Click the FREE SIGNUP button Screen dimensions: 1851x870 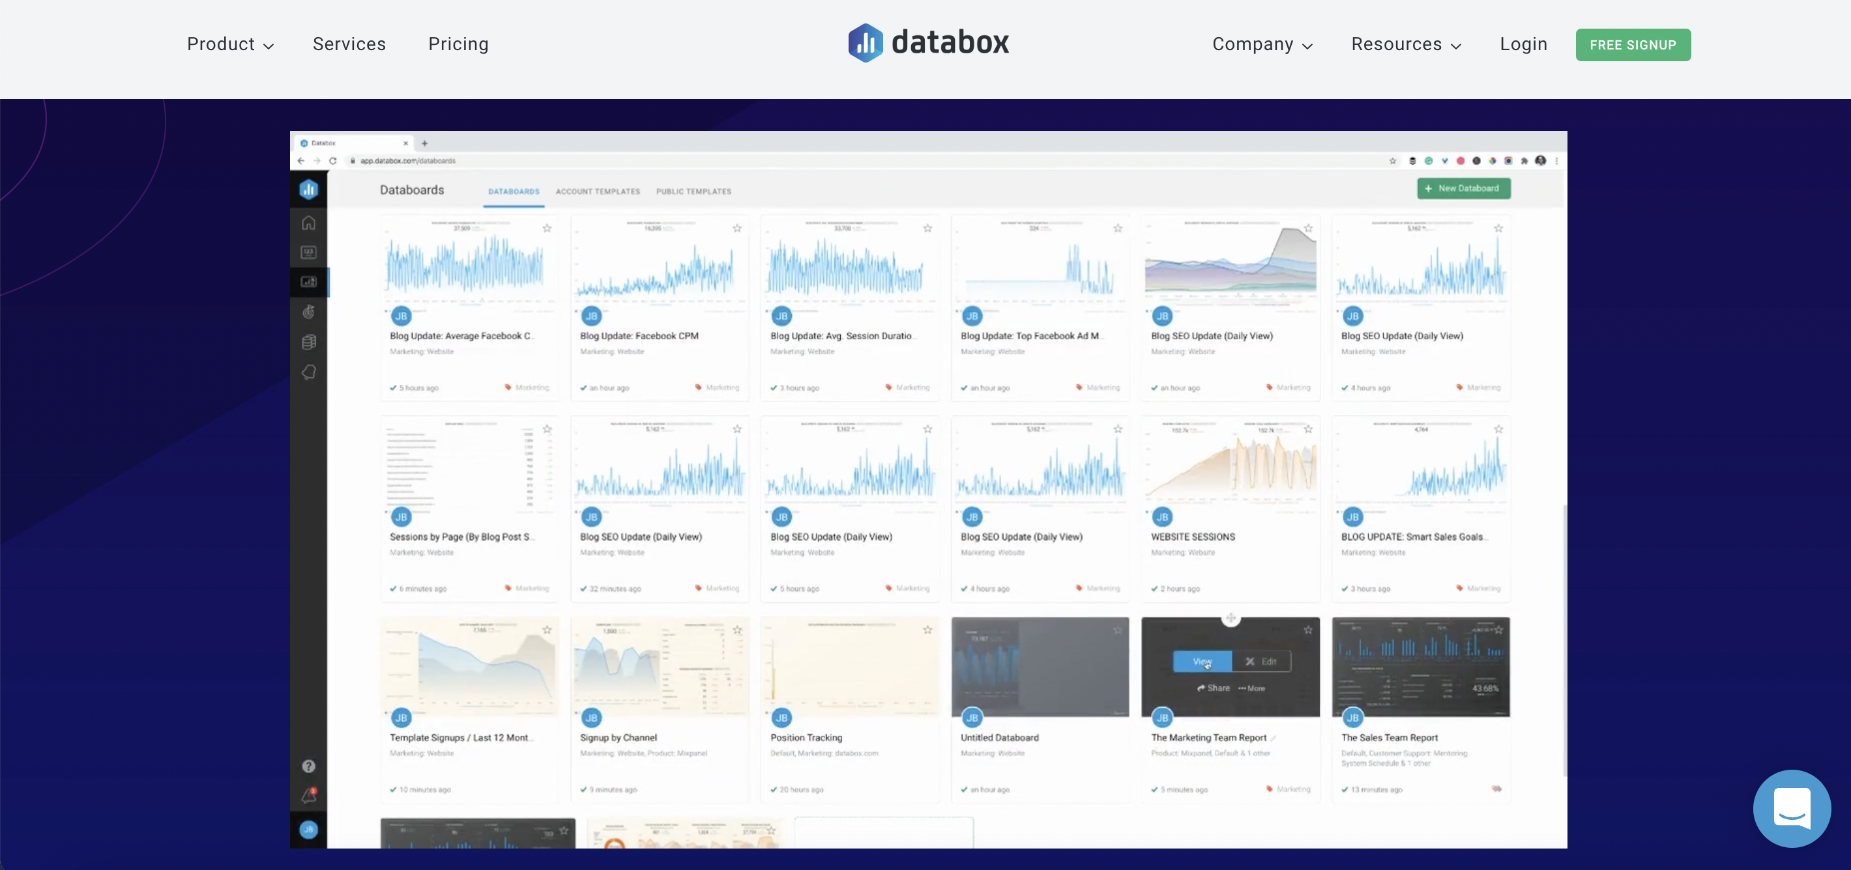1633,44
